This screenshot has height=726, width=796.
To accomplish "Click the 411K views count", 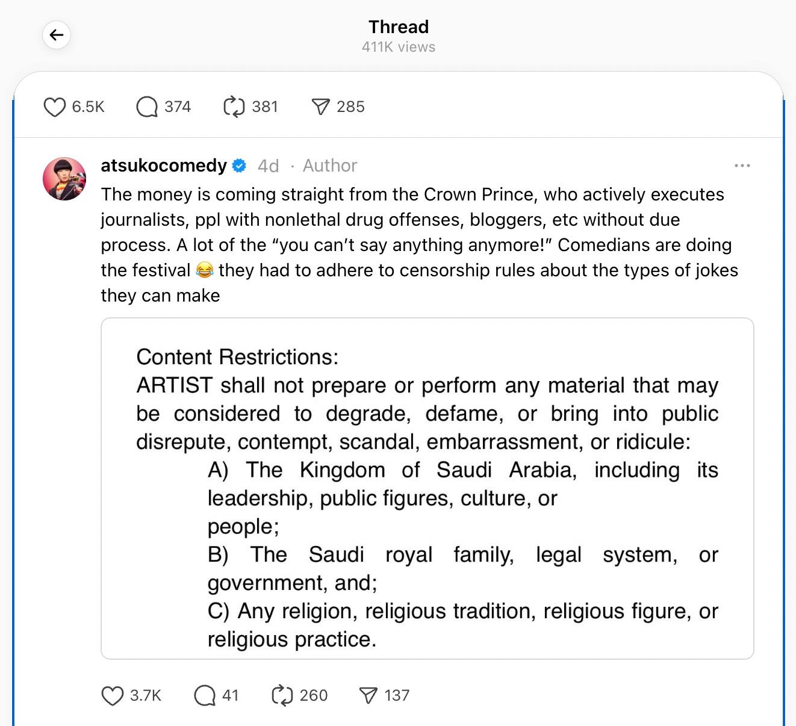I will pos(399,47).
